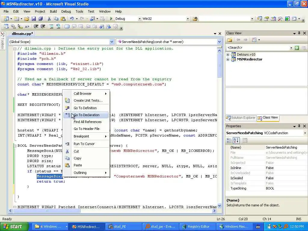
Task: Select the dllmain.cpp document tab
Action: [x=22, y=34]
